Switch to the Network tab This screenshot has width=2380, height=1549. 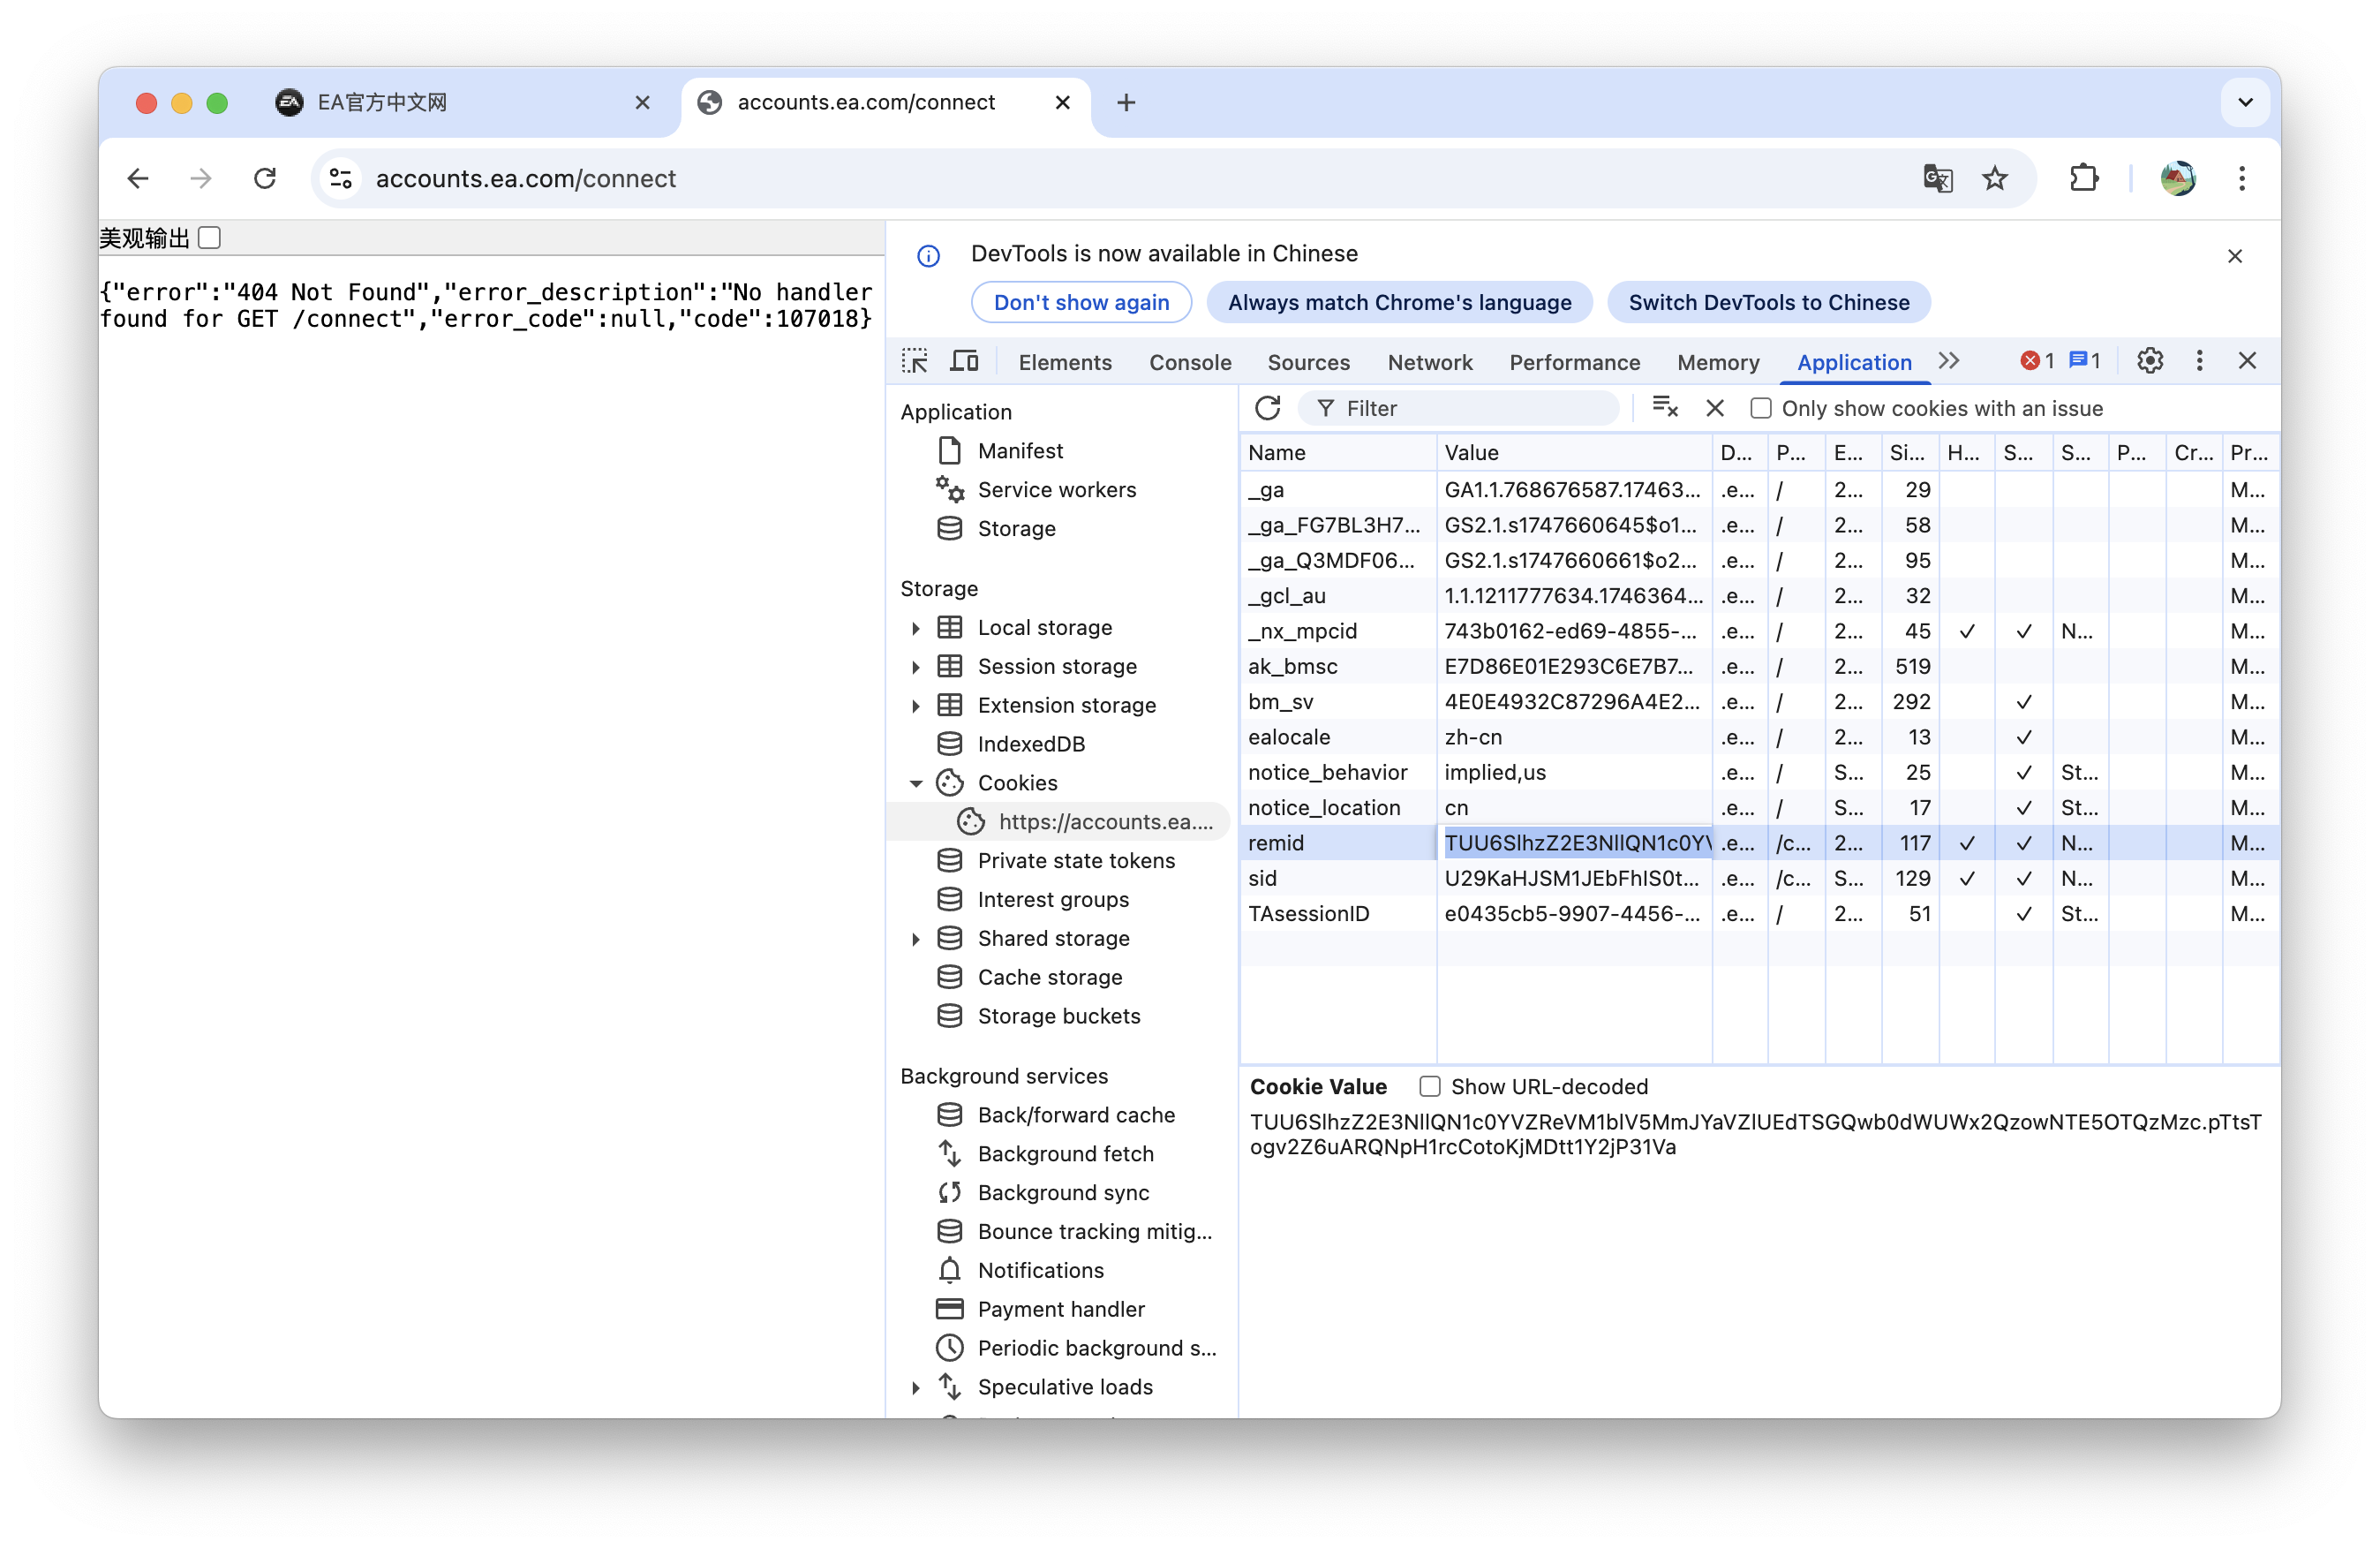[x=1430, y=362]
